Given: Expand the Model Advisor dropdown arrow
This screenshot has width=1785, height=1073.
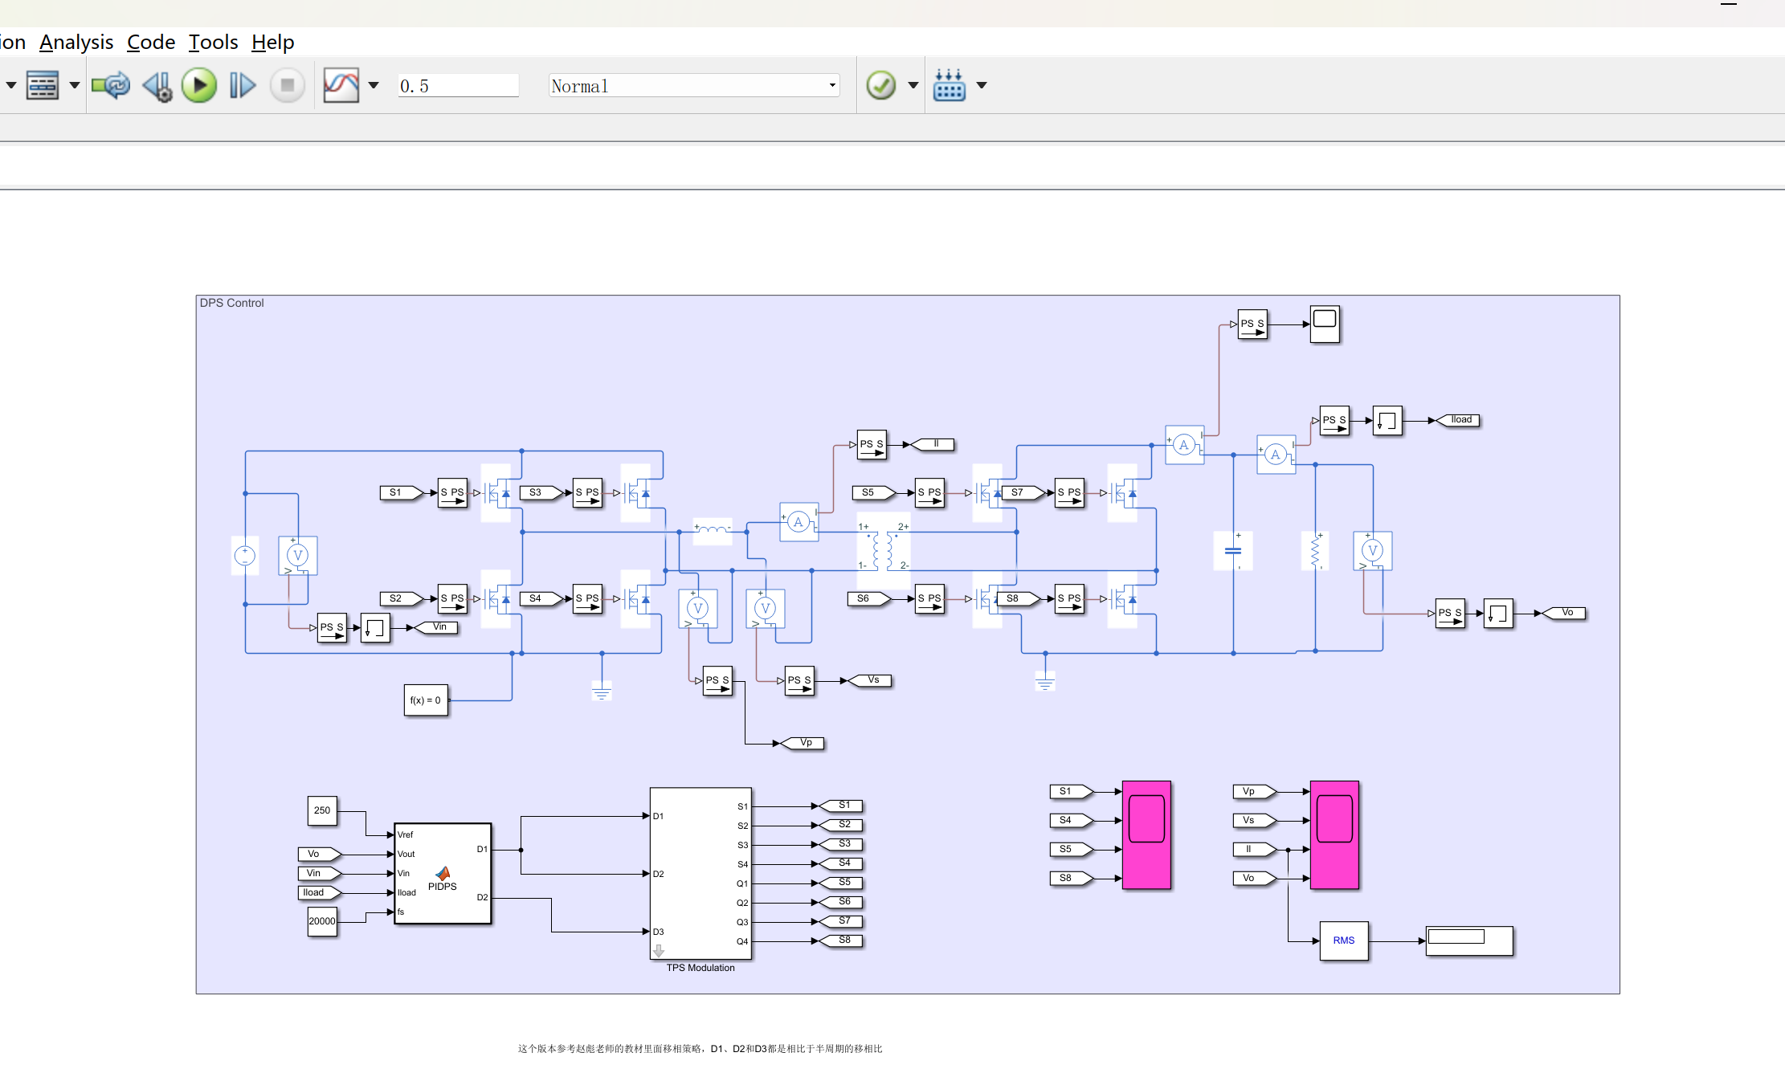Looking at the screenshot, I should click(x=913, y=85).
